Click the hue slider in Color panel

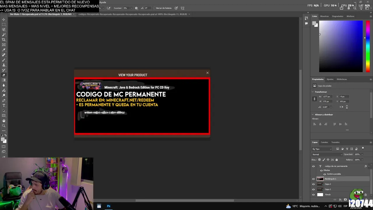coord(368,46)
